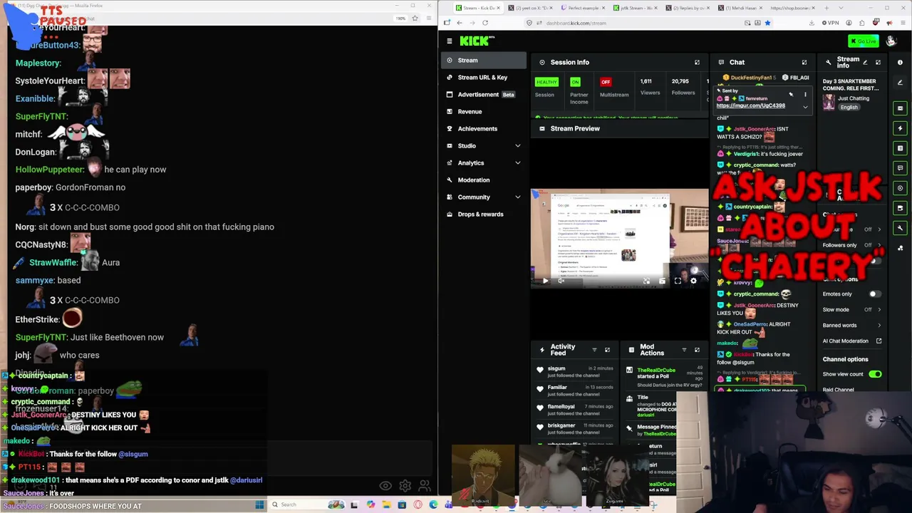Click the Kick profile avatar

[x=891, y=41]
